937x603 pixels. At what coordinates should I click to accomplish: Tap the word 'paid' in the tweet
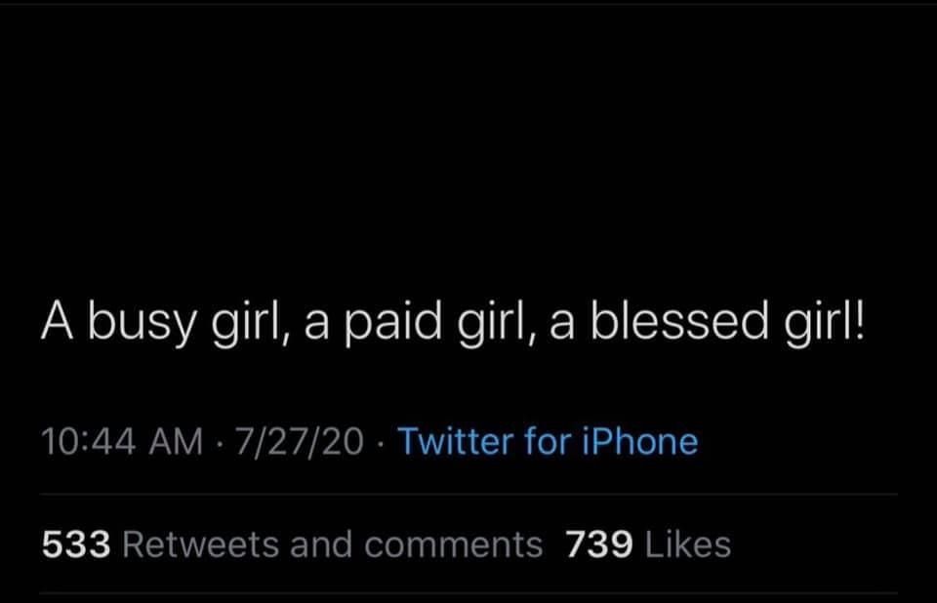point(392,323)
